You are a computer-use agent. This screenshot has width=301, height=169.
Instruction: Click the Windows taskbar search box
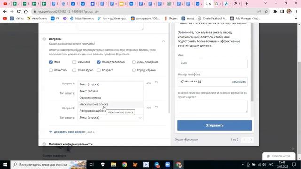coord(48,165)
